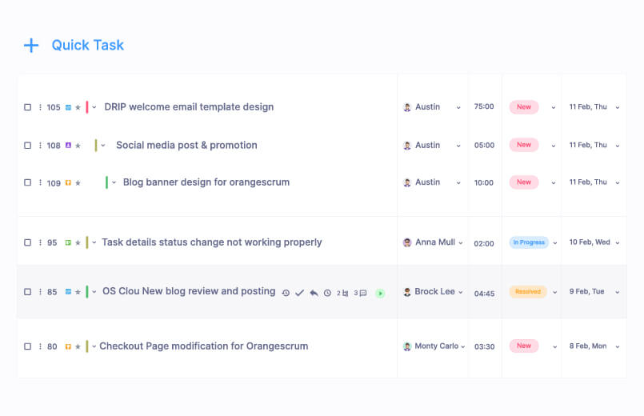Click the green play timer icon on task 85

click(380, 294)
